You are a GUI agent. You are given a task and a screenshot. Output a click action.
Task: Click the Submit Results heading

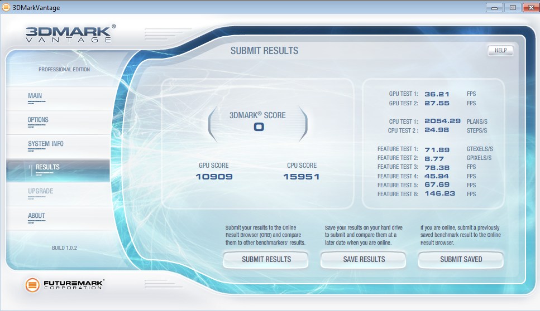coord(264,51)
